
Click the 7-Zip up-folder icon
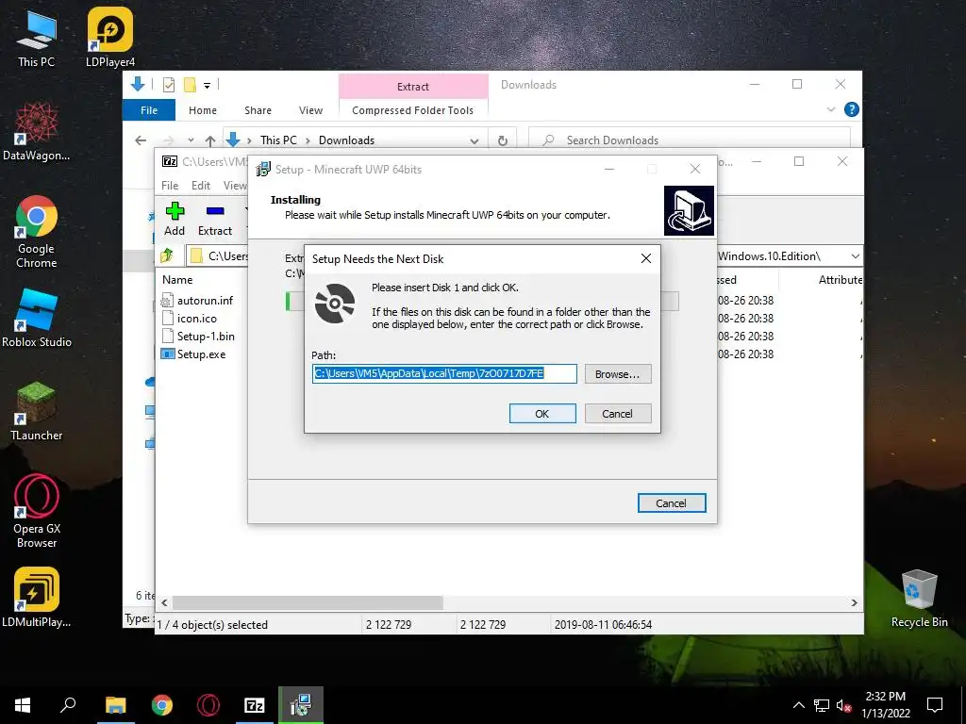[167, 255]
